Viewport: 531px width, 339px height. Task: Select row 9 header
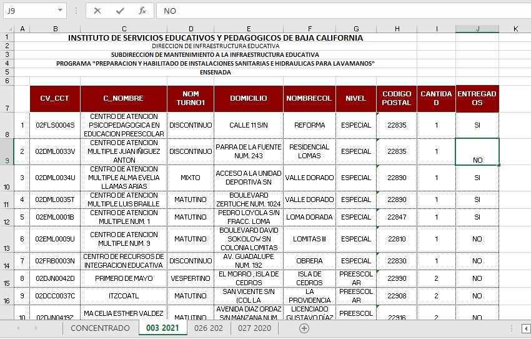(x=7, y=151)
